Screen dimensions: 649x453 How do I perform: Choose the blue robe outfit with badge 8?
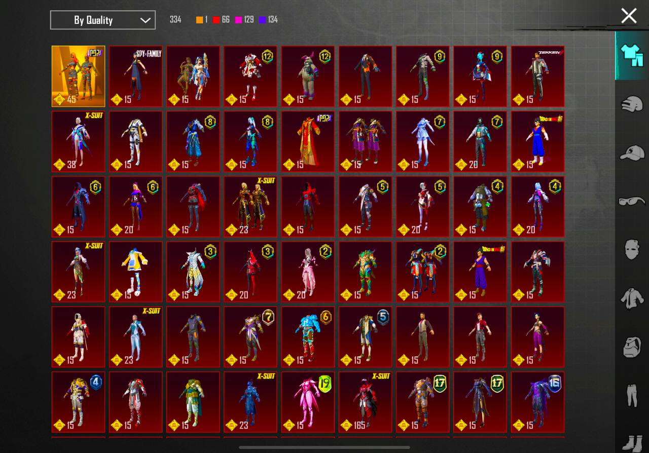pyautogui.click(x=193, y=141)
